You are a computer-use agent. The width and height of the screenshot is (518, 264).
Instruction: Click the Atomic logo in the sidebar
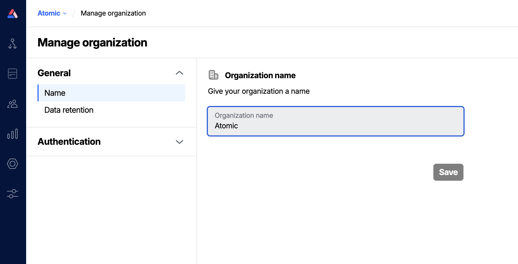[12, 13]
